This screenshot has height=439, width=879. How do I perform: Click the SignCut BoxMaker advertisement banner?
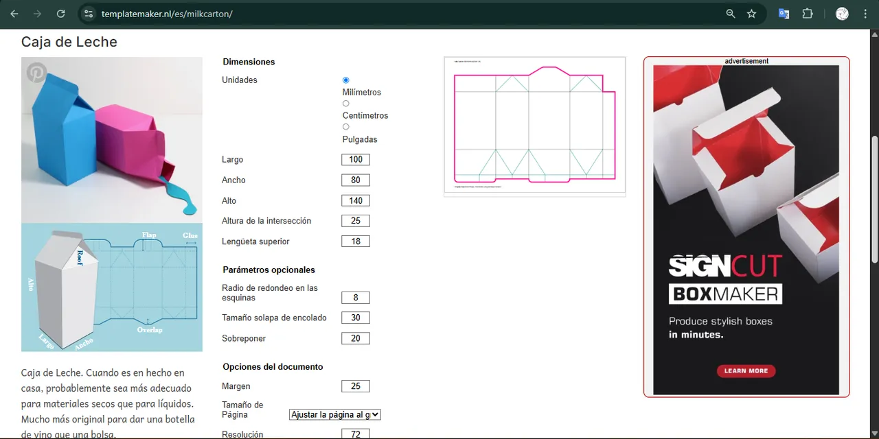pos(746,230)
